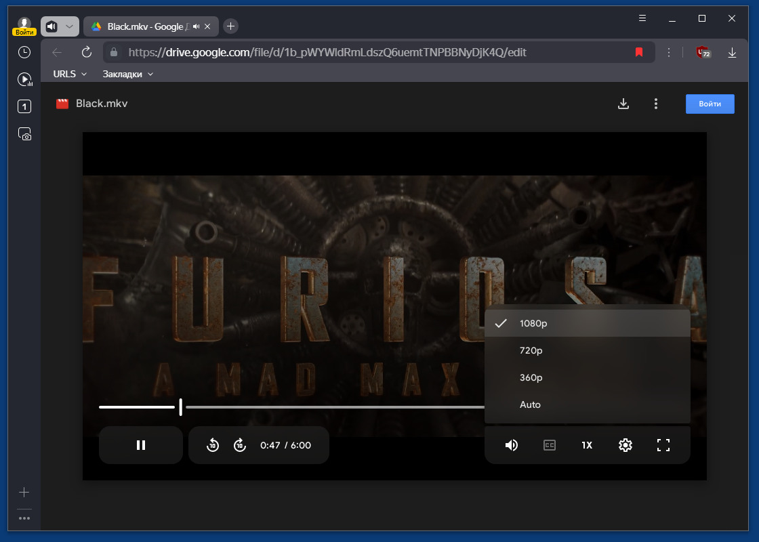
Task: Skip forward 10 seconds
Action: pyautogui.click(x=240, y=445)
